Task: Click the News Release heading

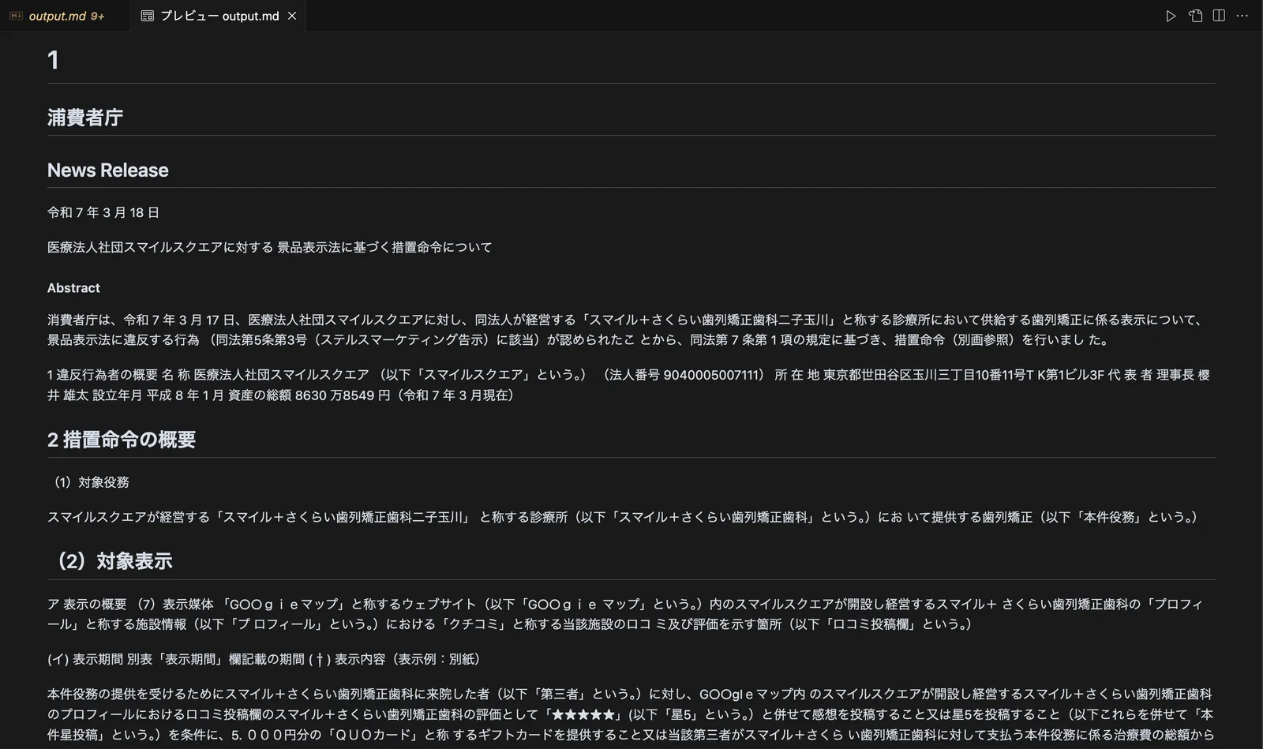Action: (107, 170)
